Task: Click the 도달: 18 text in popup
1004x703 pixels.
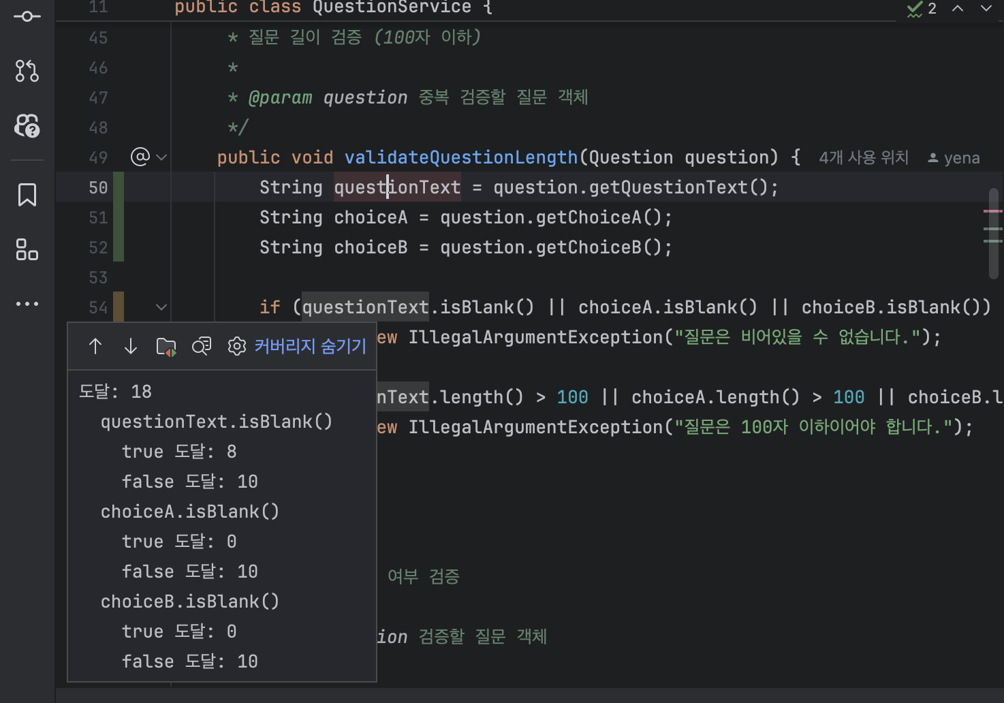Action: coord(115,392)
